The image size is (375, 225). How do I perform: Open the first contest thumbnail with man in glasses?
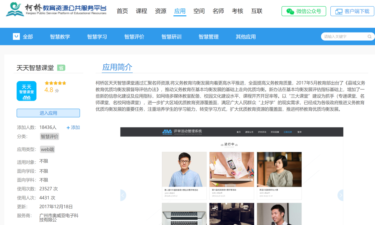pyautogui.click(x=184, y=170)
